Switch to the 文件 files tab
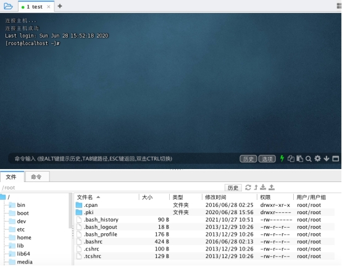The width and height of the screenshot is (342, 266). (12, 177)
